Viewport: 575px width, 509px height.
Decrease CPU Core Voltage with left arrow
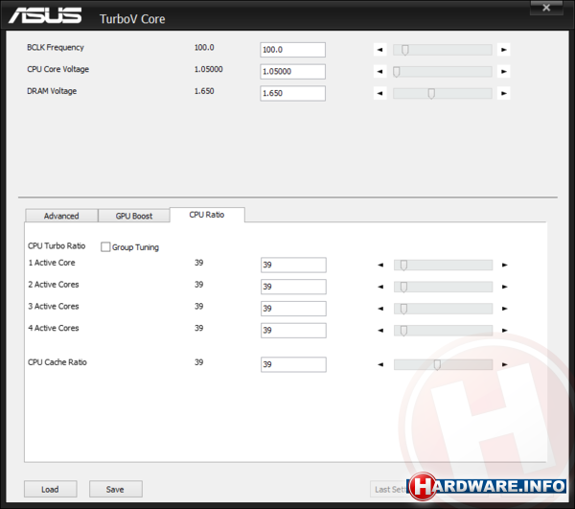pyautogui.click(x=379, y=72)
